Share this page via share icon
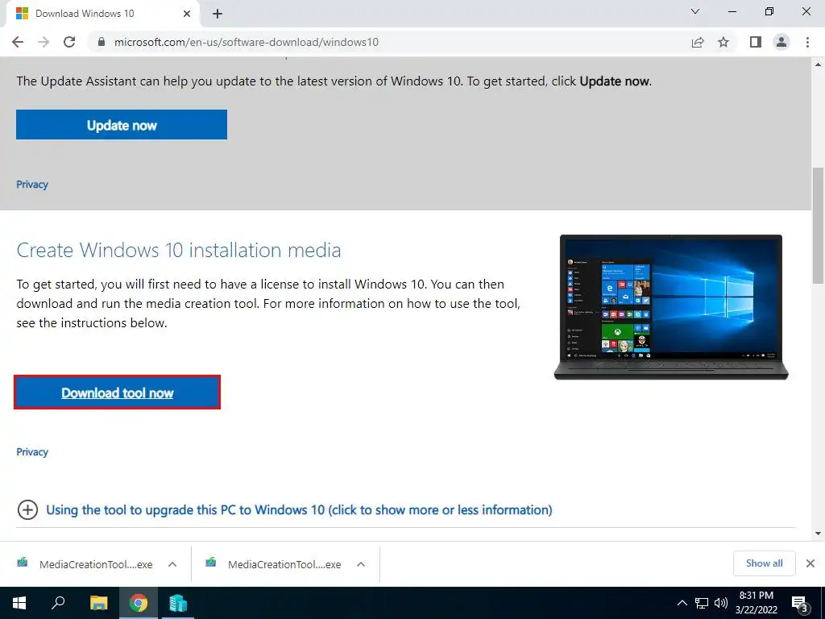825x619 pixels. (x=698, y=42)
